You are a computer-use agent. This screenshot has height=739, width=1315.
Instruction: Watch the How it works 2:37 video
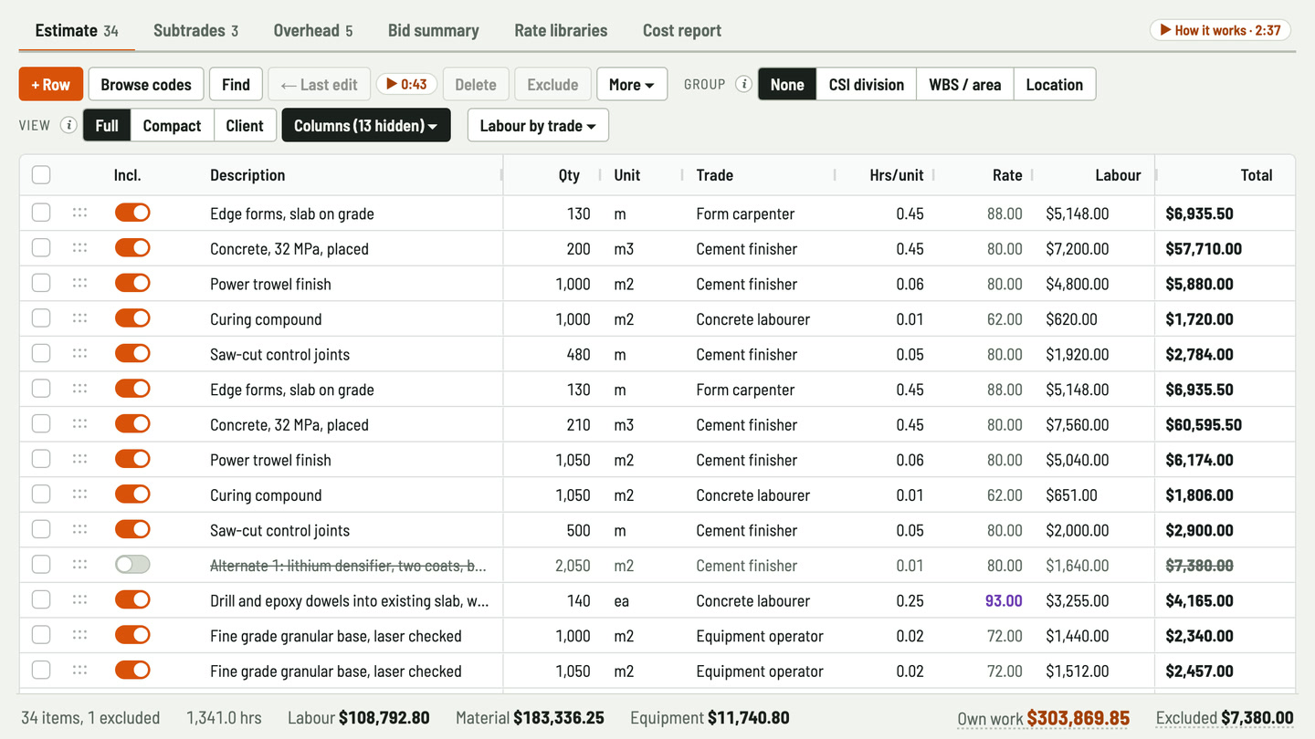tap(1220, 30)
